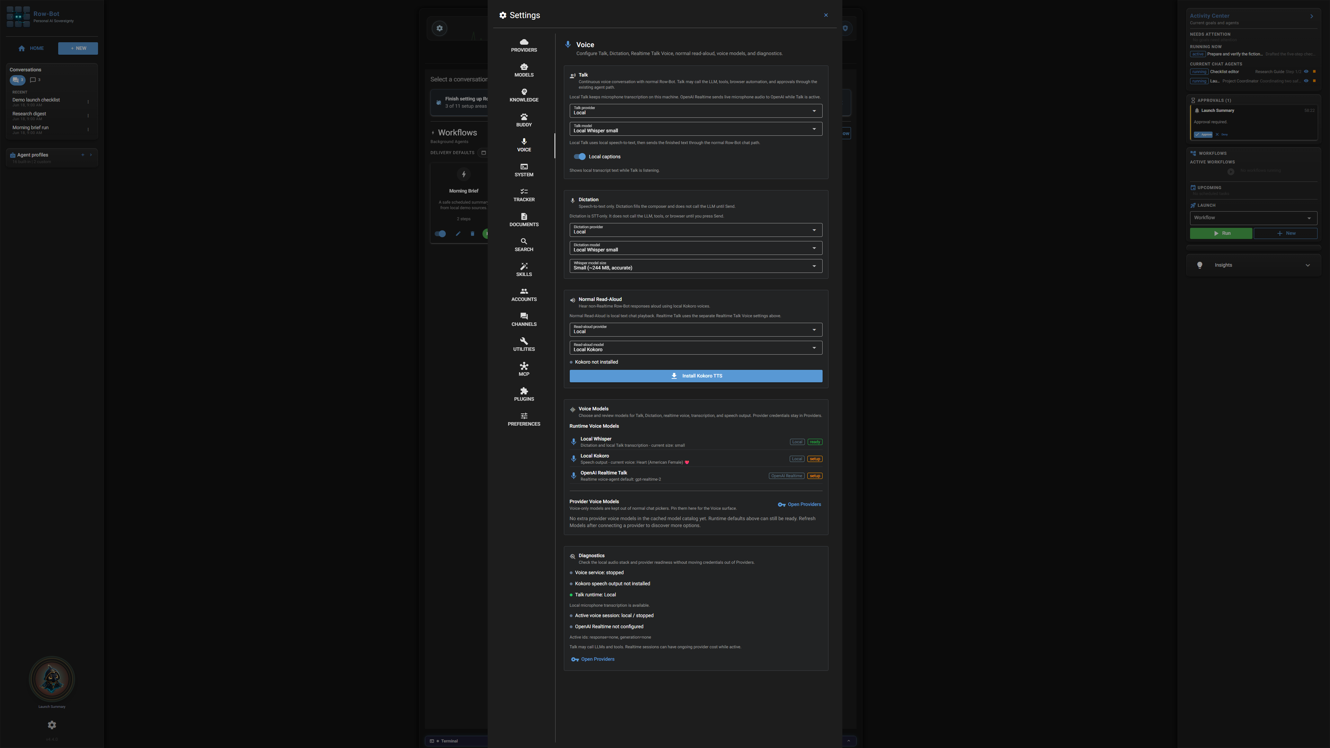Open the Search settings icon
The width and height of the screenshot is (1330, 748).
(x=524, y=241)
